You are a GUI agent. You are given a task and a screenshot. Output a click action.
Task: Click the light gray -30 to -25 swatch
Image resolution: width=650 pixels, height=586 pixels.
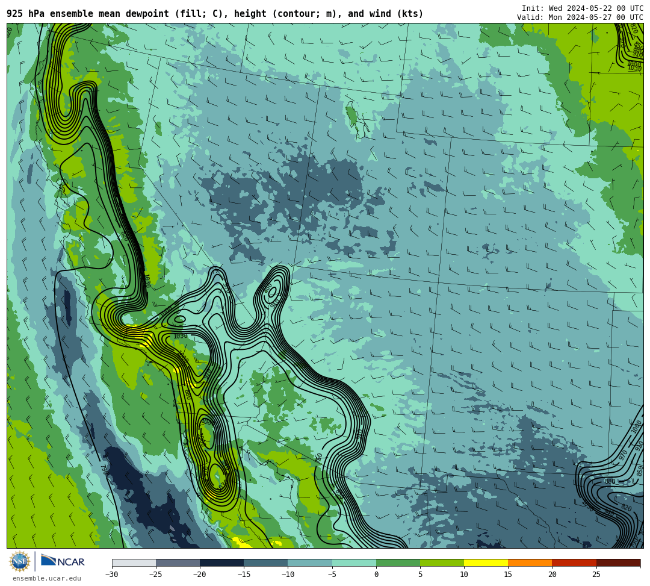click(x=134, y=563)
